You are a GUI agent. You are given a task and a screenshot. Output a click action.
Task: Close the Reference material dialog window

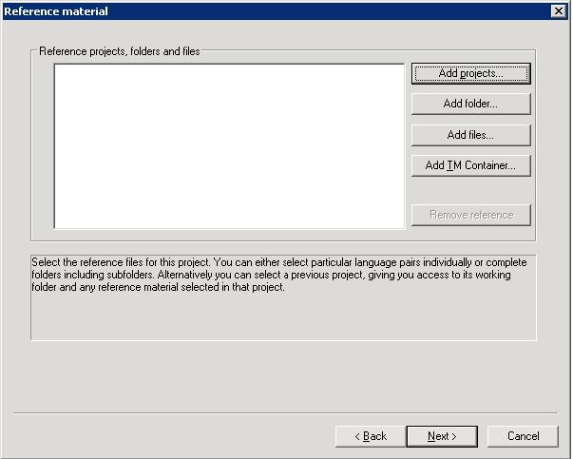click(559, 11)
